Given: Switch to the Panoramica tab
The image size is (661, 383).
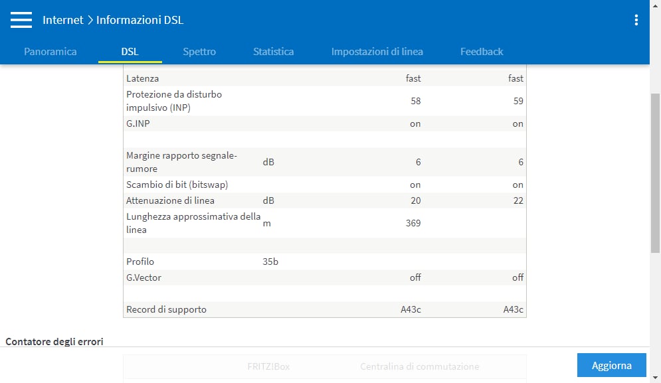Looking at the screenshot, I should [50, 51].
